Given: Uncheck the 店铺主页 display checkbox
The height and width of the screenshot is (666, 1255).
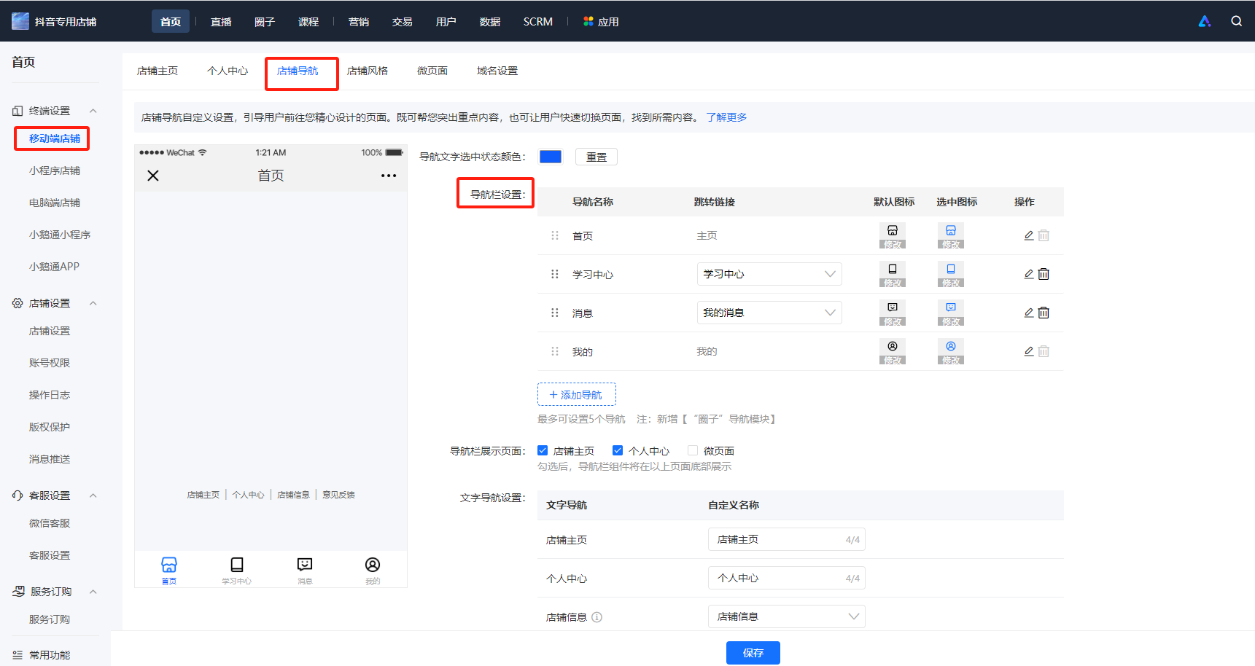Looking at the screenshot, I should 543,450.
